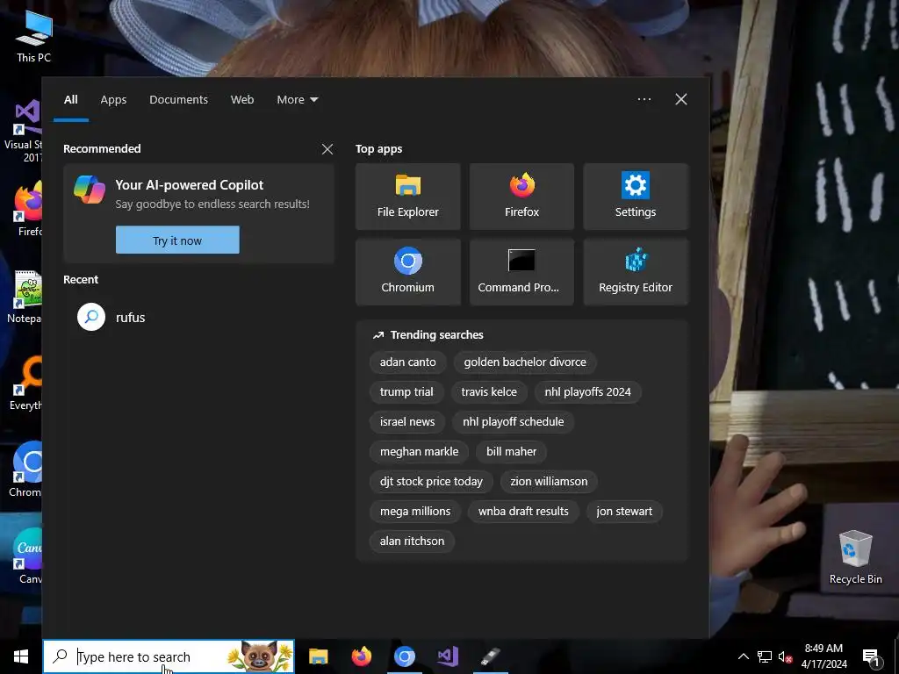Image resolution: width=899 pixels, height=674 pixels.
Task: Click the Your AI-powered Copilot heading
Action: (190, 185)
